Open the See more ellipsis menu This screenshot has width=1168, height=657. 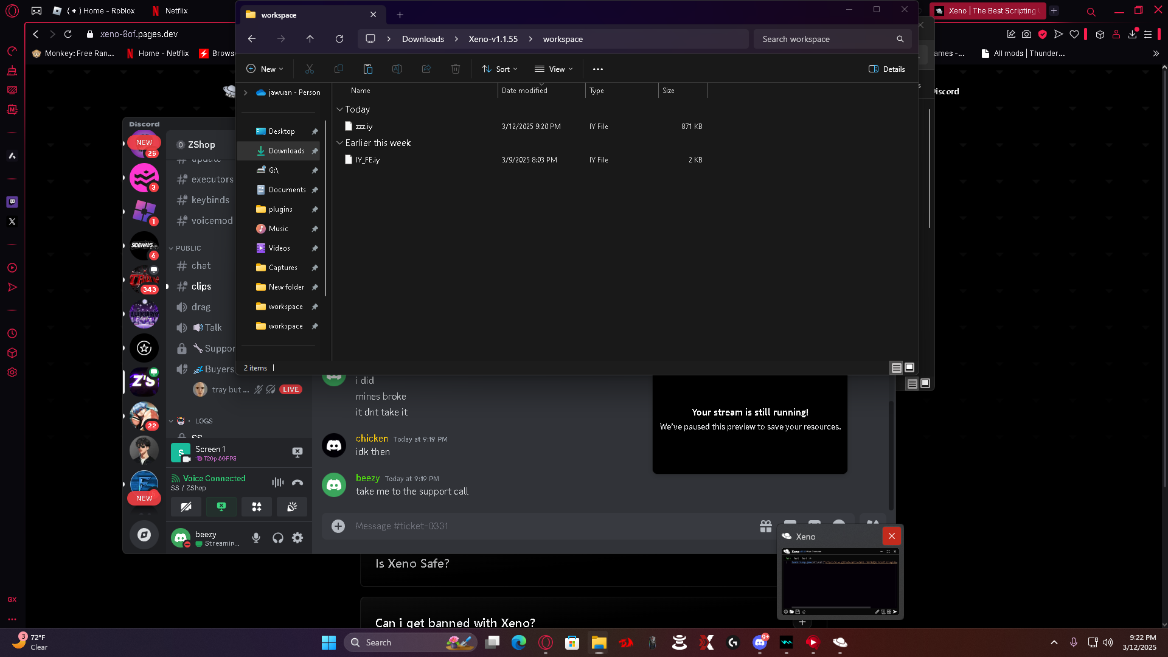click(x=598, y=69)
